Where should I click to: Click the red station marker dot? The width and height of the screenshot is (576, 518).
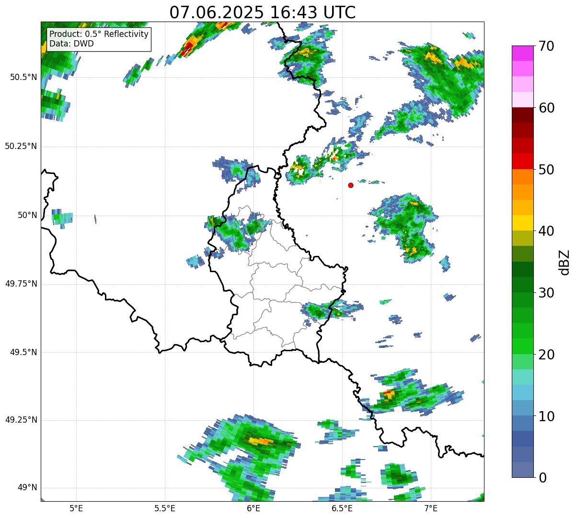[351, 185]
